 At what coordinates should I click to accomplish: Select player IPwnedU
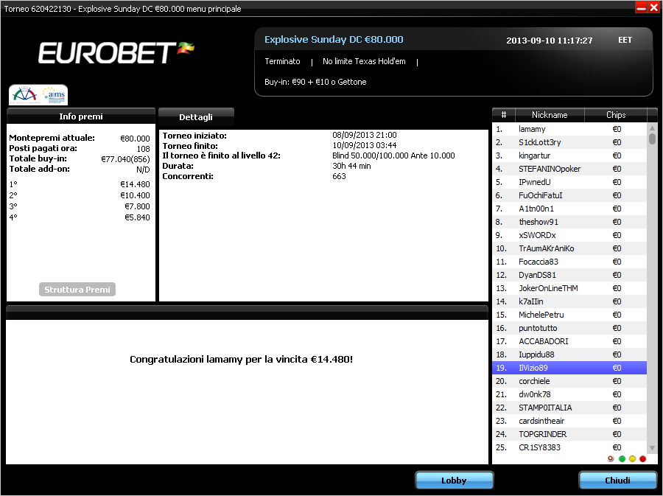569,182
